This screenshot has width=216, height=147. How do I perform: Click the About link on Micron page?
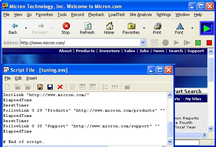pyautogui.click(x=65, y=51)
